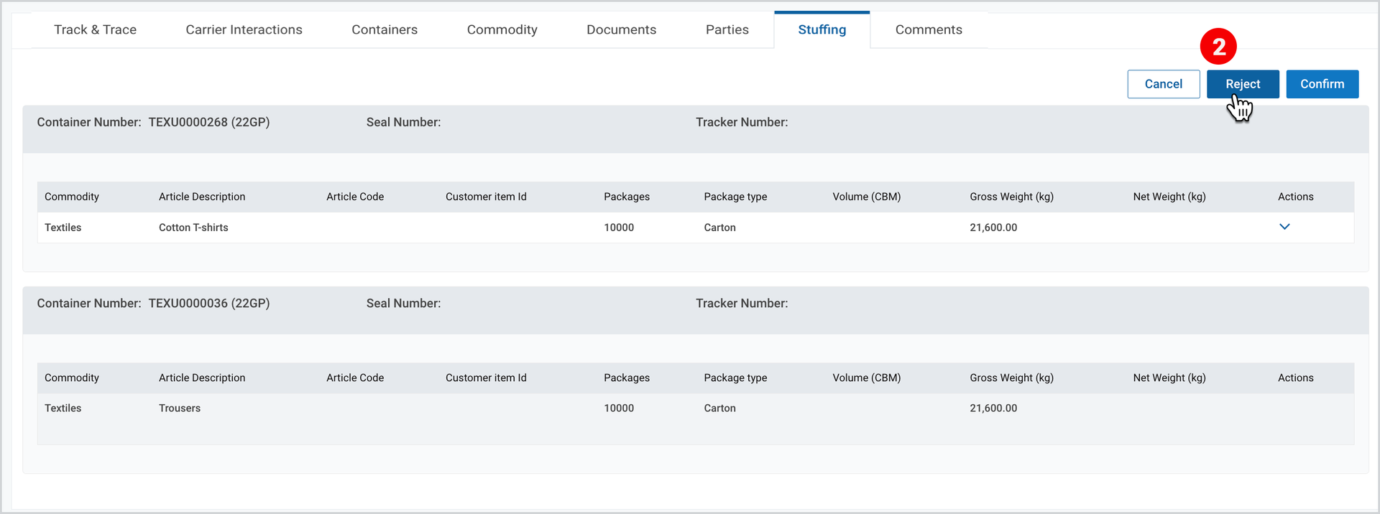The image size is (1380, 514).
Task: Click Seal Number label of container TEXU0000268
Action: click(x=403, y=122)
